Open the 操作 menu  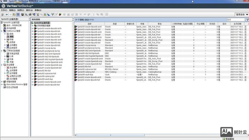pos(29,10)
